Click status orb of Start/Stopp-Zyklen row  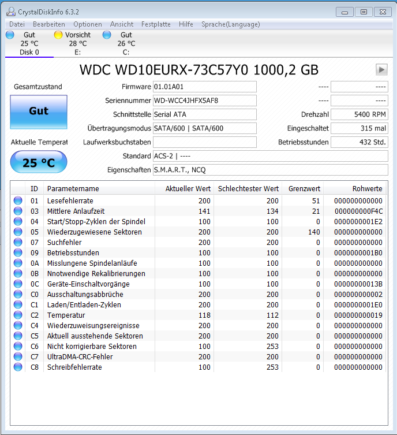18,221
